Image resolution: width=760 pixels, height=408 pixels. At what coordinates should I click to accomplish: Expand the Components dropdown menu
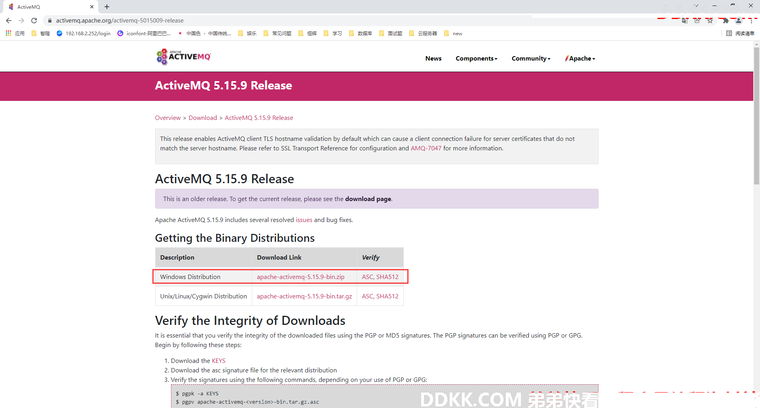click(x=476, y=59)
